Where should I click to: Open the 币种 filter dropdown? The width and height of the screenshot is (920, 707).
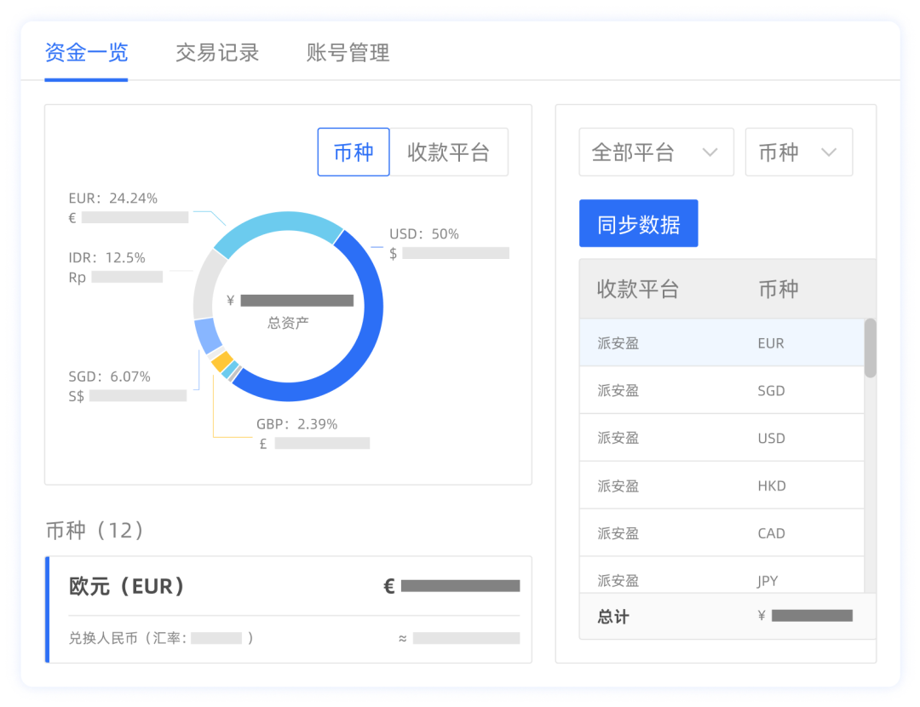(x=798, y=152)
